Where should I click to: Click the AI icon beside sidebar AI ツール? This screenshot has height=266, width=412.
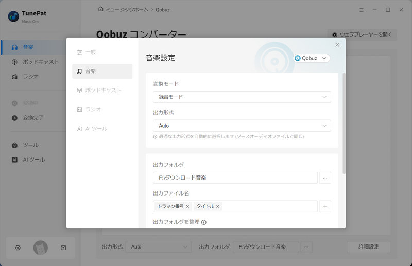pos(15,159)
